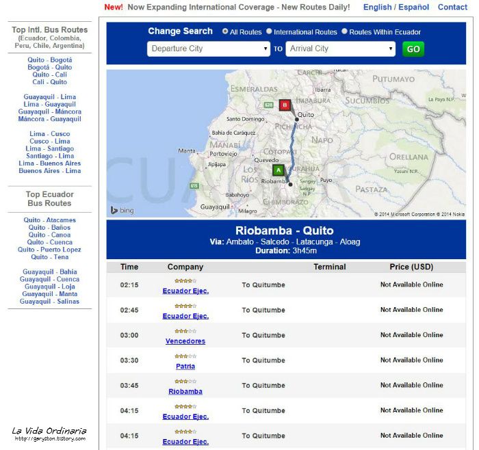The width and height of the screenshot is (479, 450).
Task: Click star rating for 02:45 Ecuador Ejec.
Action: point(185,306)
